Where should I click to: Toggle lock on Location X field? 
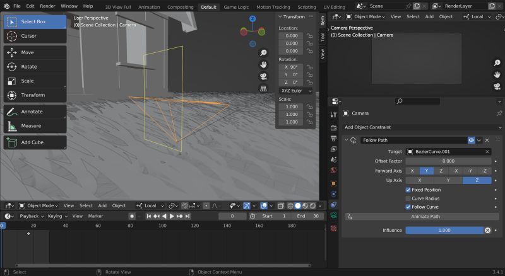point(309,36)
